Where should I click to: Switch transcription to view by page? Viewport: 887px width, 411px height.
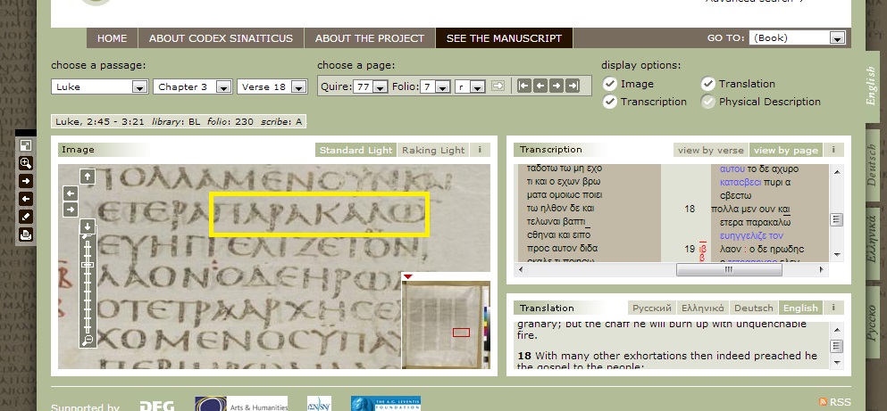(x=786, y=150)
